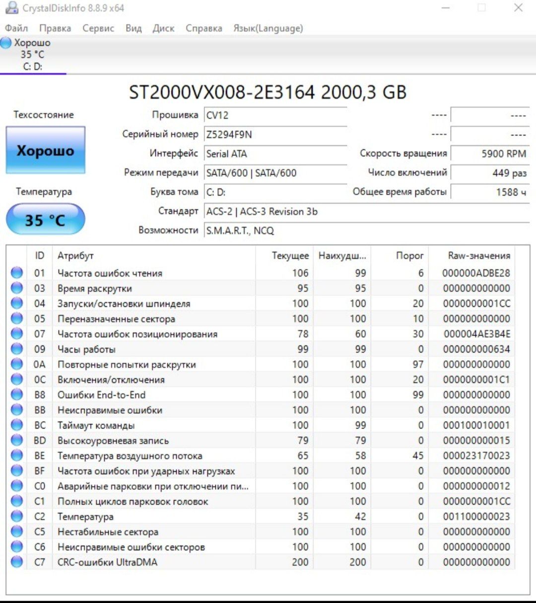This screenshot has height=603, width=536.
Task: Click status orb for C7 CRC-ошибки UltraDMA
Action: pyautogui.click(x=17, y=562)
